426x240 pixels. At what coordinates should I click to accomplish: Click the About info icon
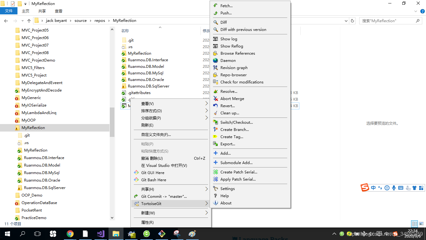click(215, 203)
